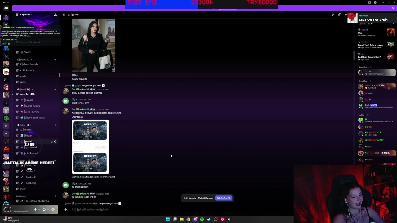Open DoniSBerkamP1's avatar by the Detroit message
Screen dimensions: 397x223
point(65,111)
